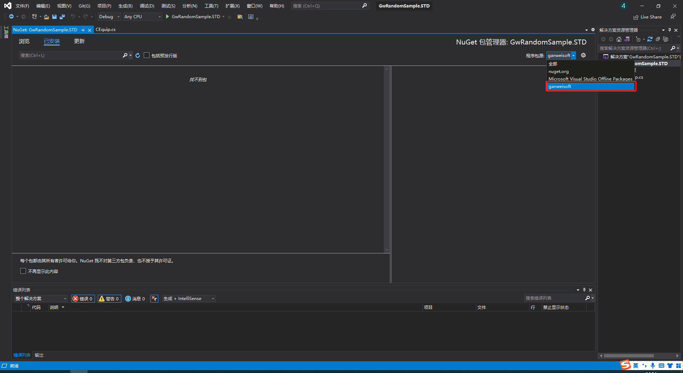Screen dimensions: 683x373
Task: Check the 不再显示此内容 checkbox
Action: click(23, 271)
